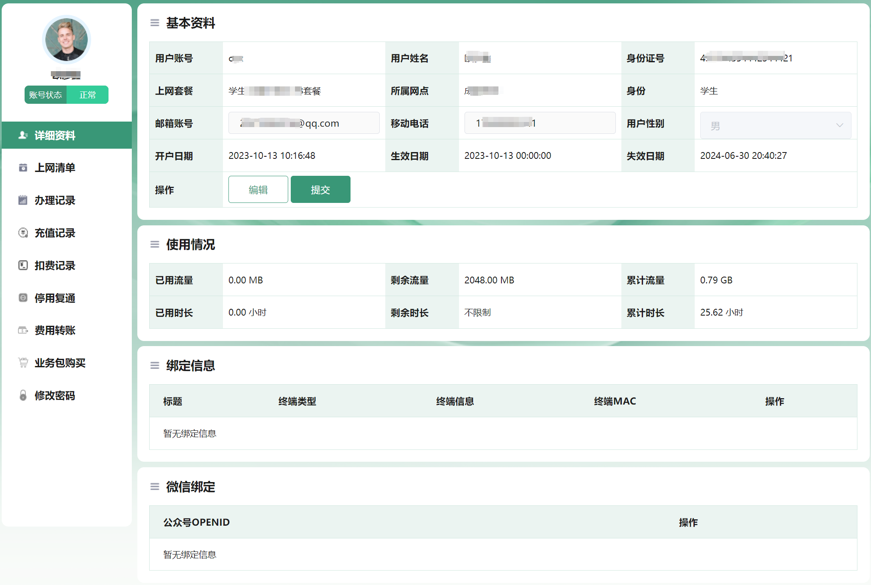Click the icon beside 扣费记录
The height and width of the screenshot is (585, 871).
tap(23, 265)
